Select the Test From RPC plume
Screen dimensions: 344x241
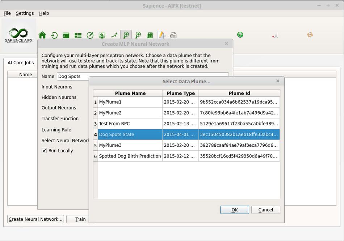point(130,124)
